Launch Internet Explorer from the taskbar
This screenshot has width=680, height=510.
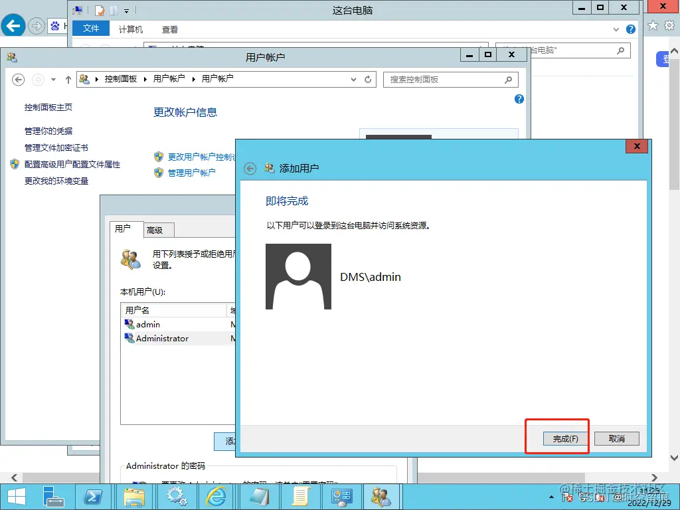tap(216, 496)
